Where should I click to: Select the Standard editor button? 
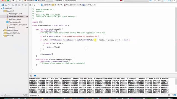point(151,1)
